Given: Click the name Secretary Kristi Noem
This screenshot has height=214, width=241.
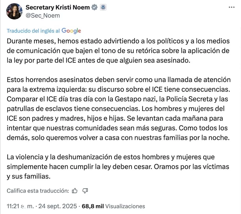Looking at the screenshot, I should [58, 8].
